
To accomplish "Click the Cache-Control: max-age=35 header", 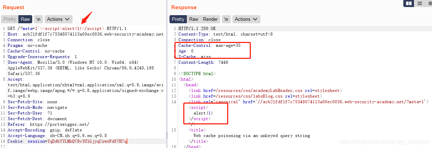I will [x=209, y=45].
